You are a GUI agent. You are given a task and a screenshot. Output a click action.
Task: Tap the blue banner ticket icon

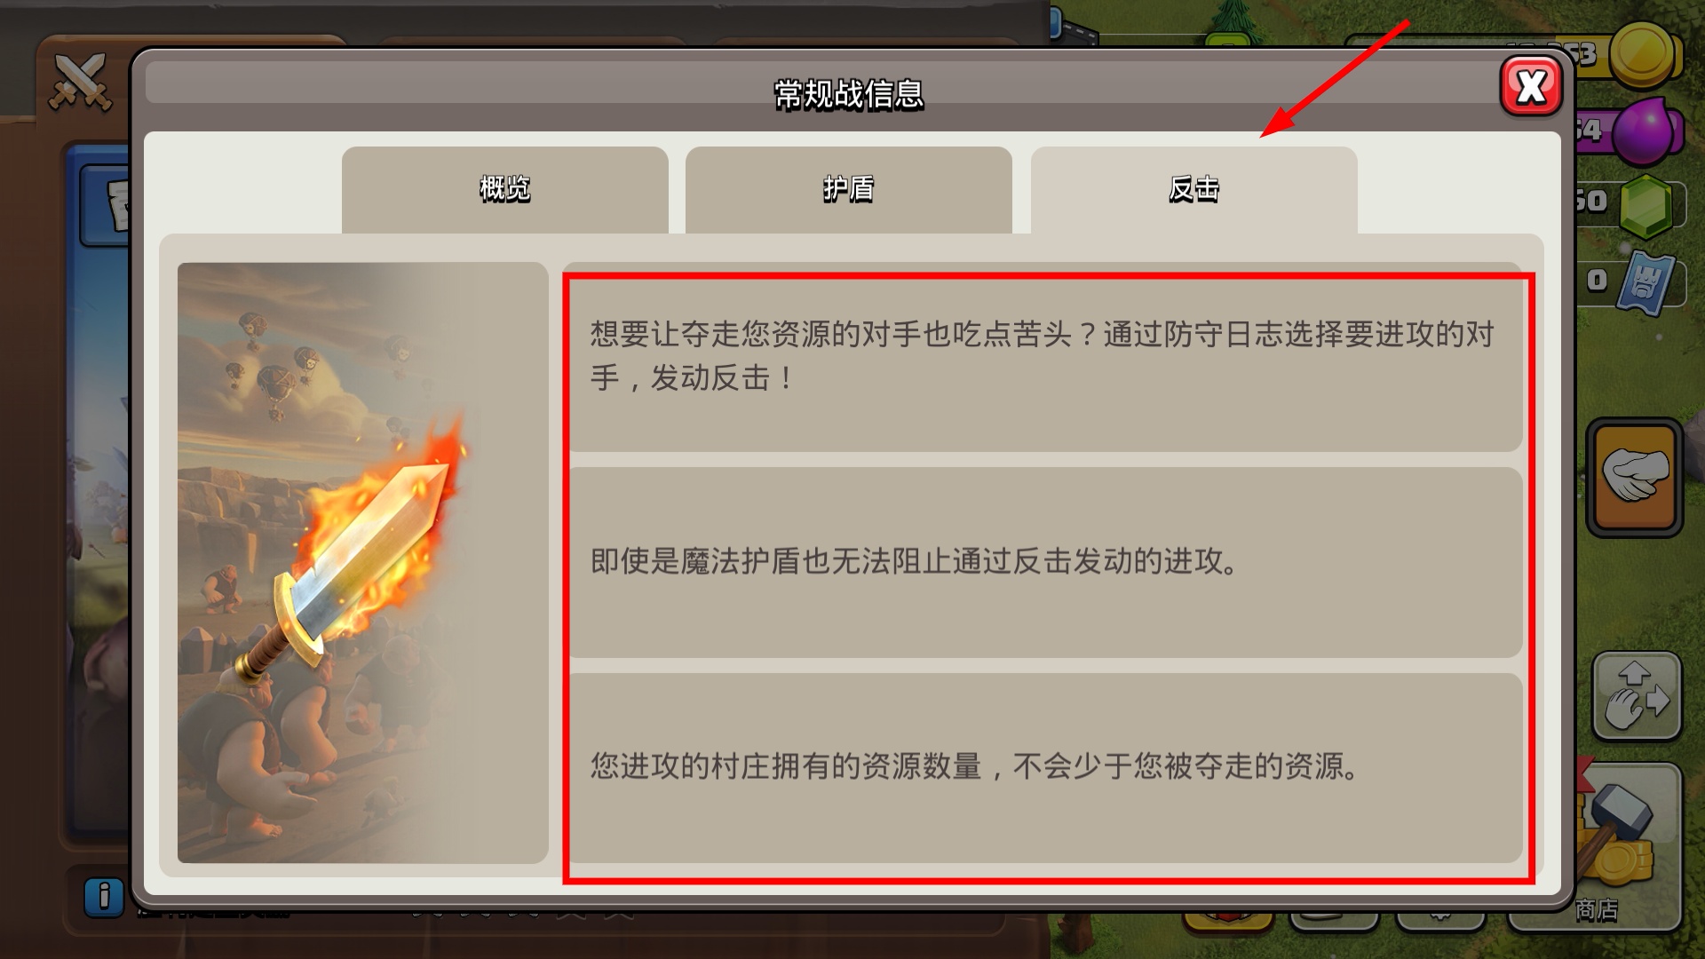[x=1646, y=282]
